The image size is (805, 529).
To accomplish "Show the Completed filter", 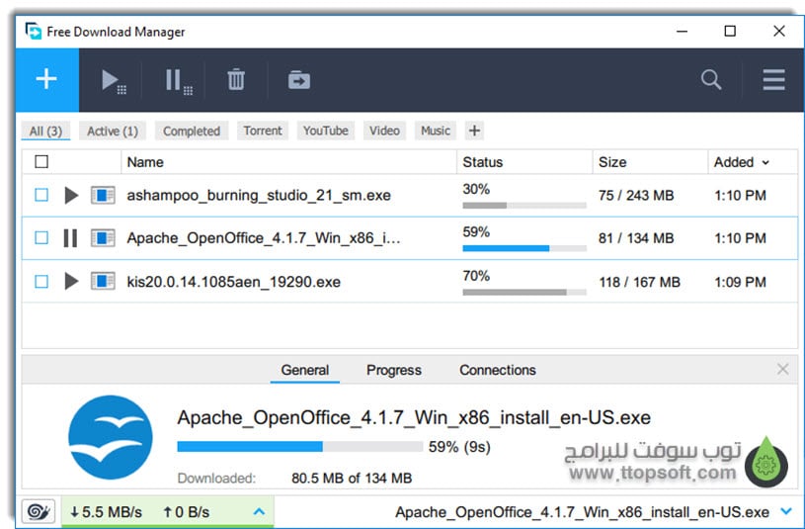I will point(192,132).
